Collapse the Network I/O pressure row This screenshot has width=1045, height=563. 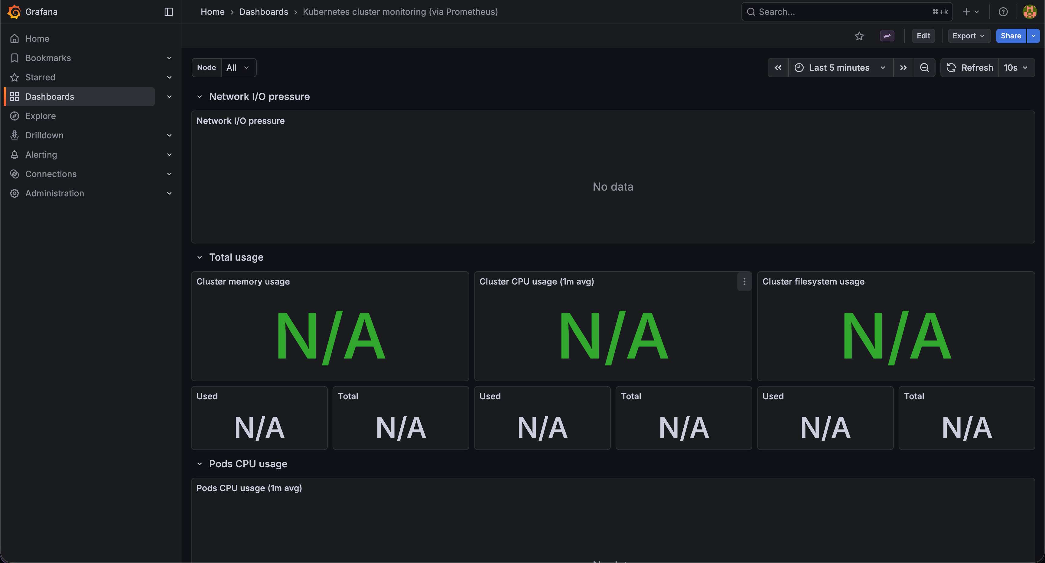click(x=200, y=96)
